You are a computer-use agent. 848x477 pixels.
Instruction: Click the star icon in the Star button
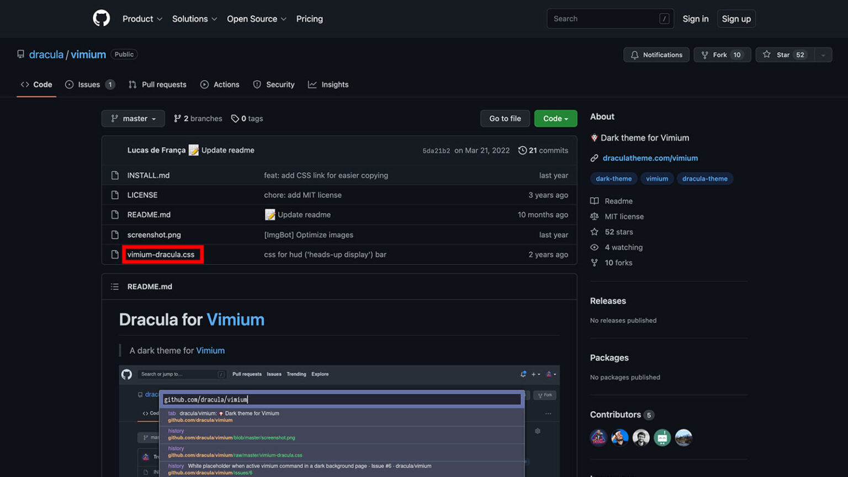(x=767, y=55)
